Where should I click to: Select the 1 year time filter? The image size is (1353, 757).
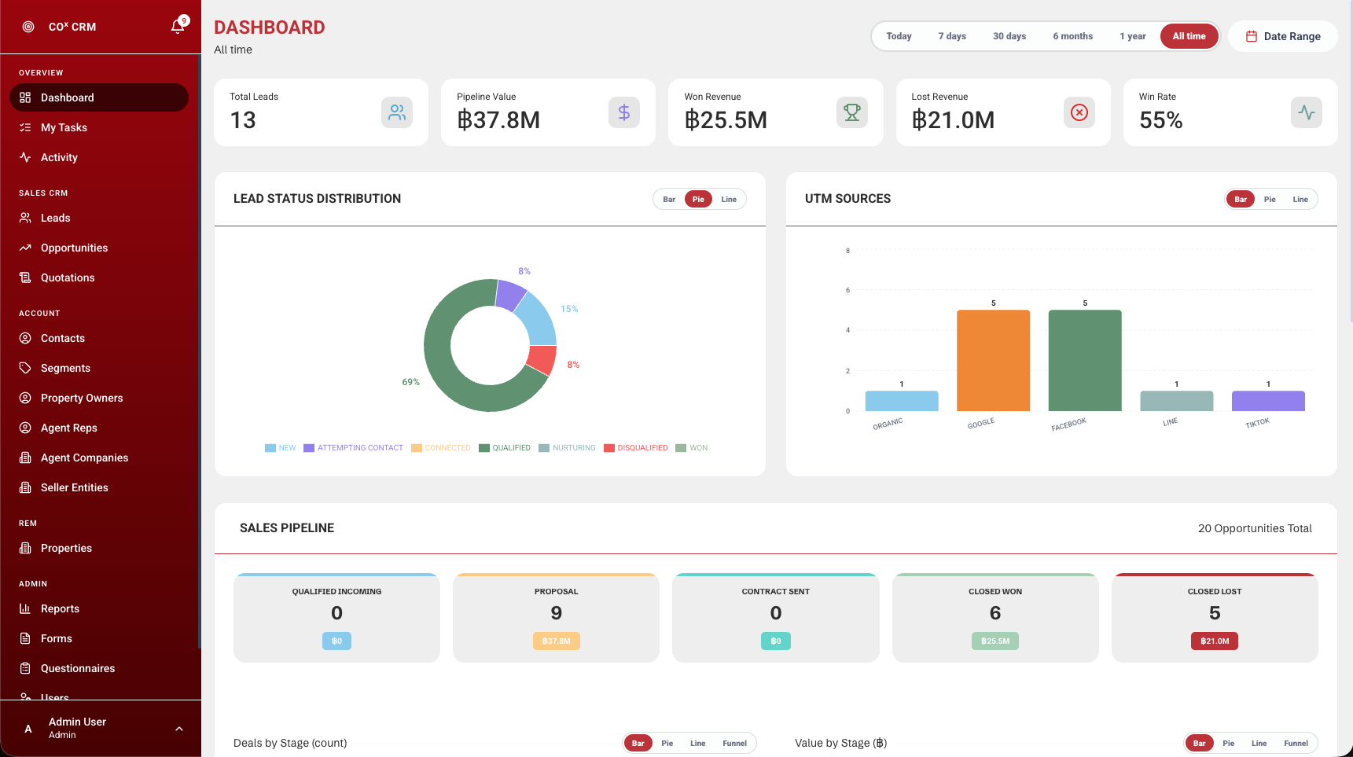tap(1133, 36)
